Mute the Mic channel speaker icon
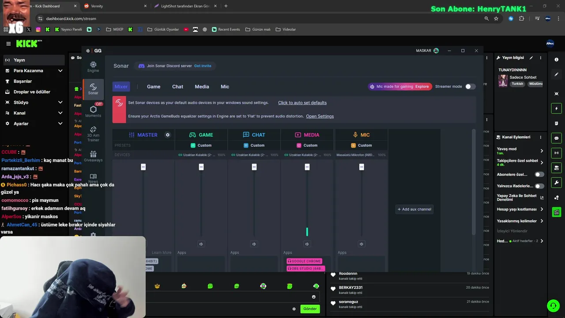The width and height of the screenshot is (565, 318). 361,244
